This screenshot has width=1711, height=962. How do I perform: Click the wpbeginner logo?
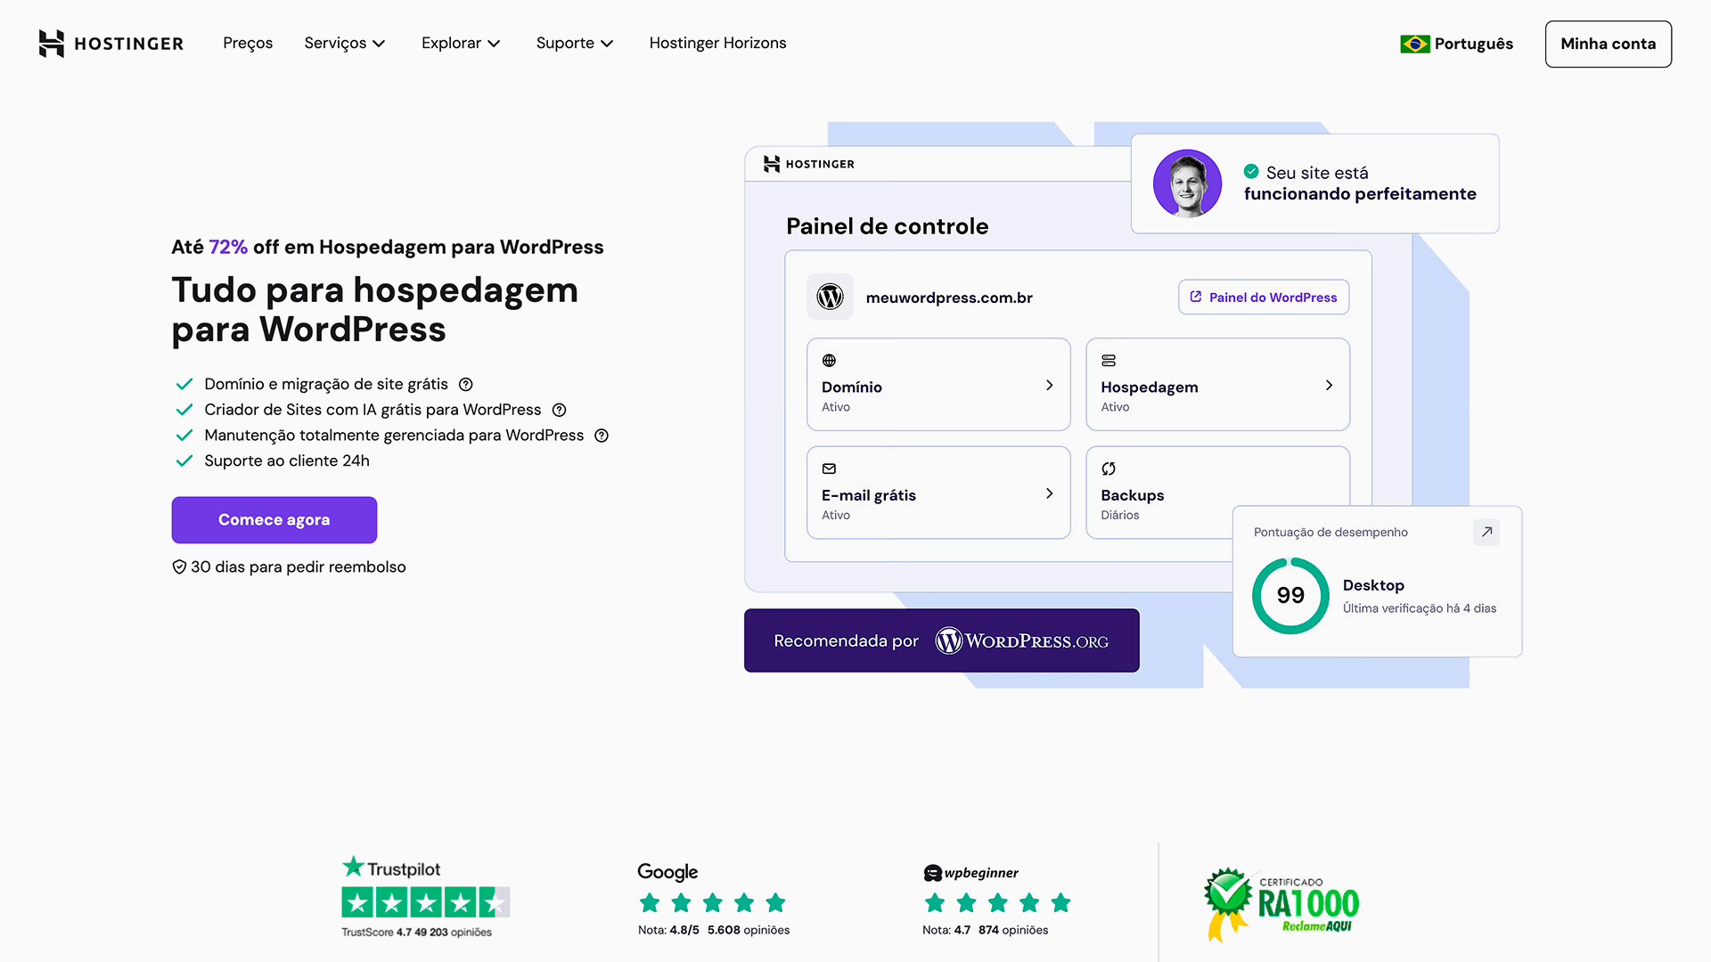pos(971,873)
